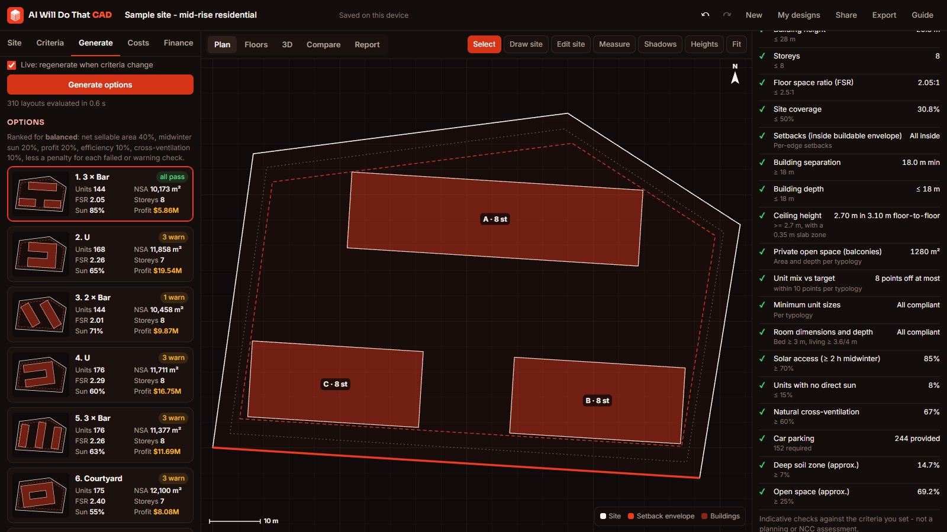Viewport: 947px width, 532px height.
Task: Click the Share button
Action: [846, 15]
